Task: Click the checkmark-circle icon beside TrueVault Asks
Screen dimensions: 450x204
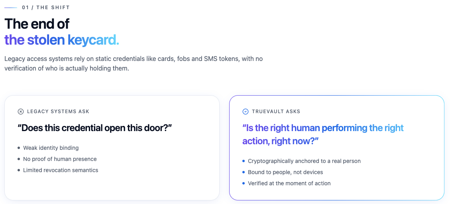Action: coord(246,112)
